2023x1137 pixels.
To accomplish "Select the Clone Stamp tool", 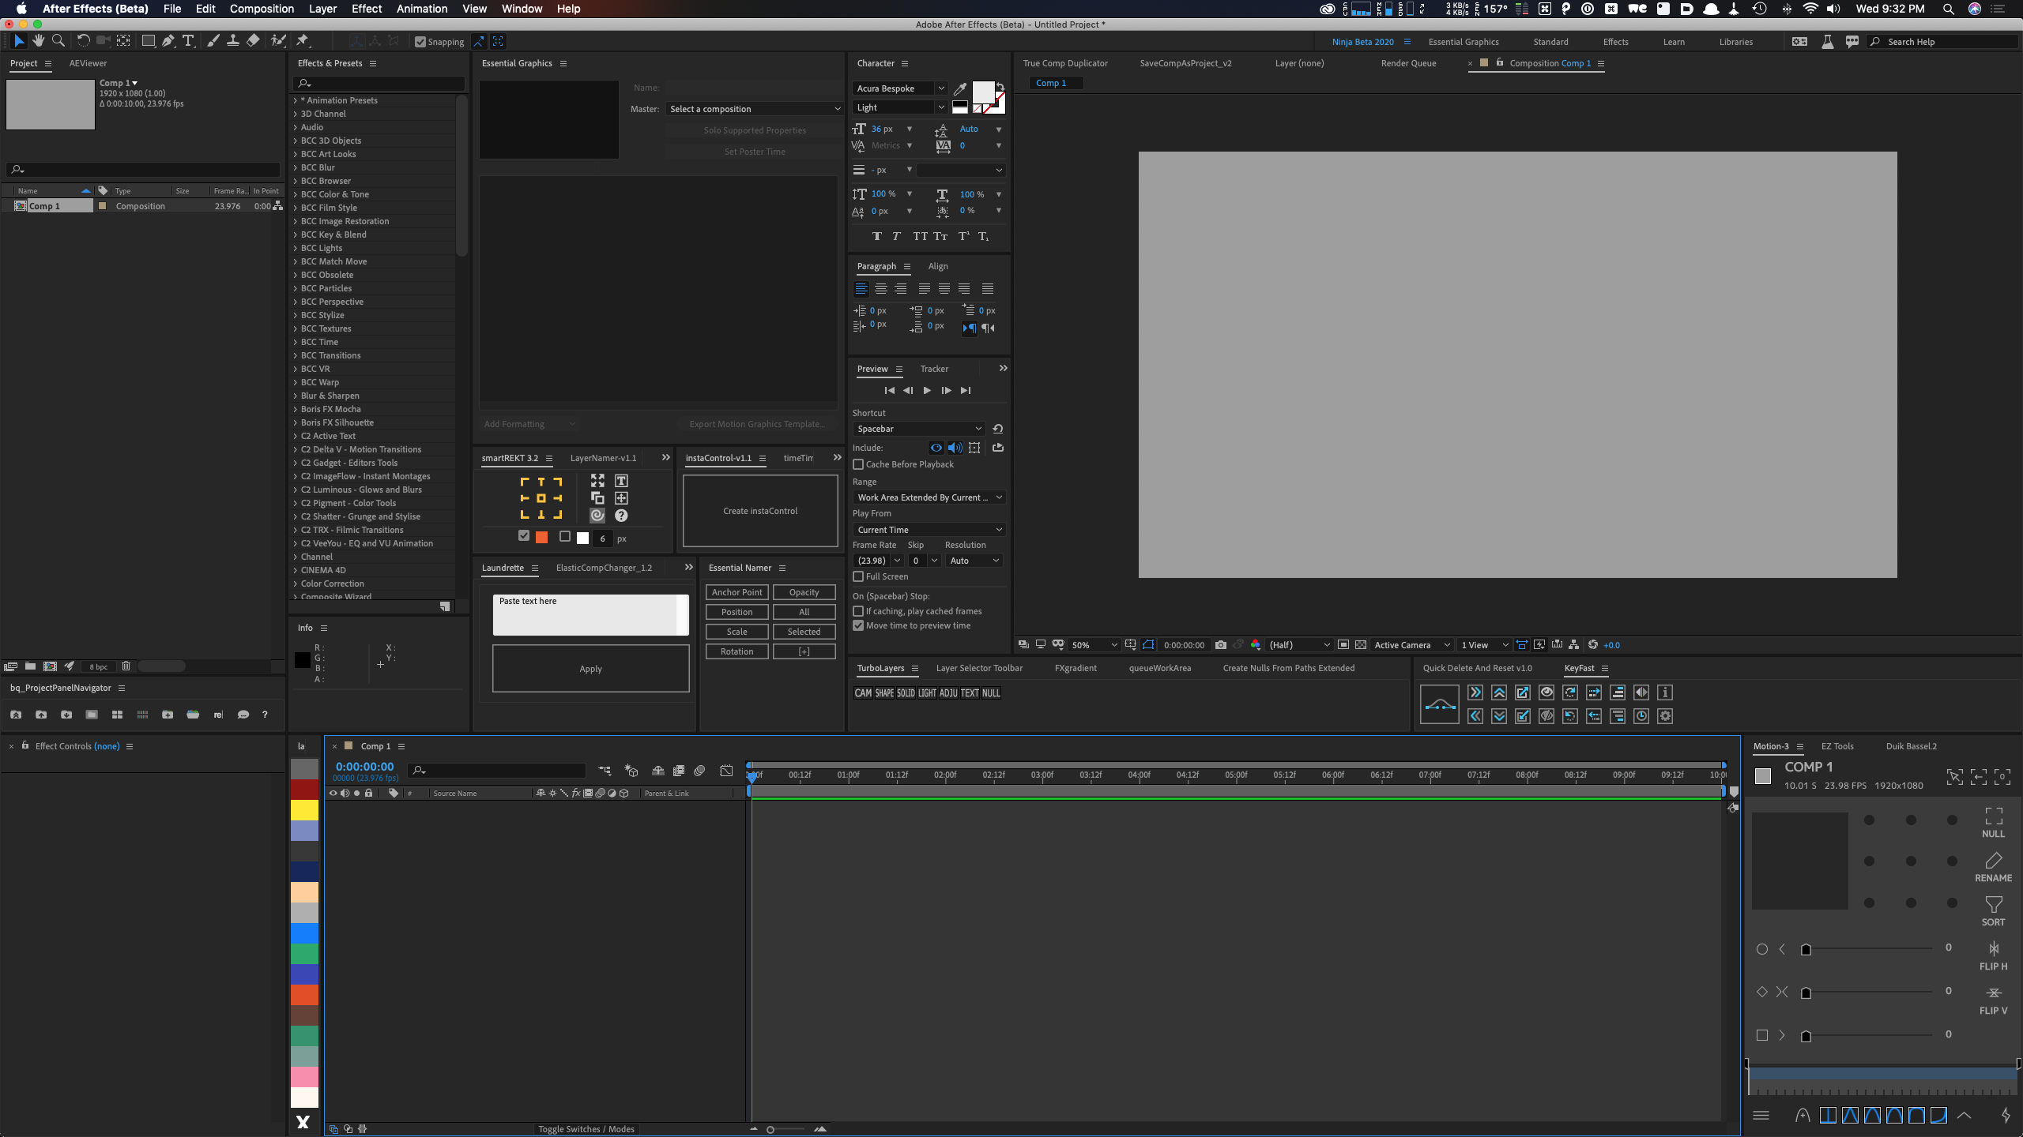I will pyautogui.click(x=233, y=40).
